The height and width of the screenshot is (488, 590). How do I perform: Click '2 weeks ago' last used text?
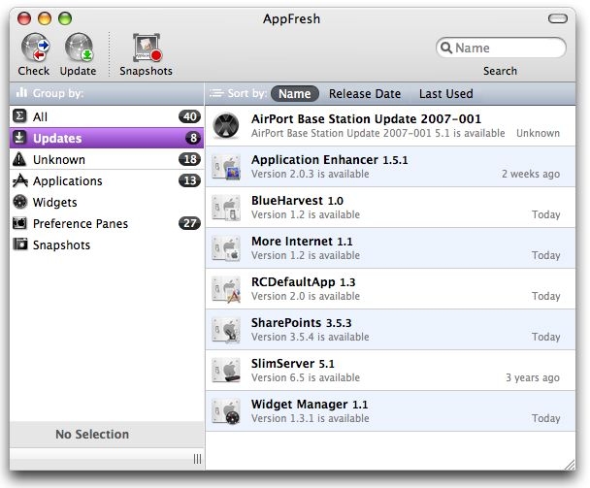(531, 174)
